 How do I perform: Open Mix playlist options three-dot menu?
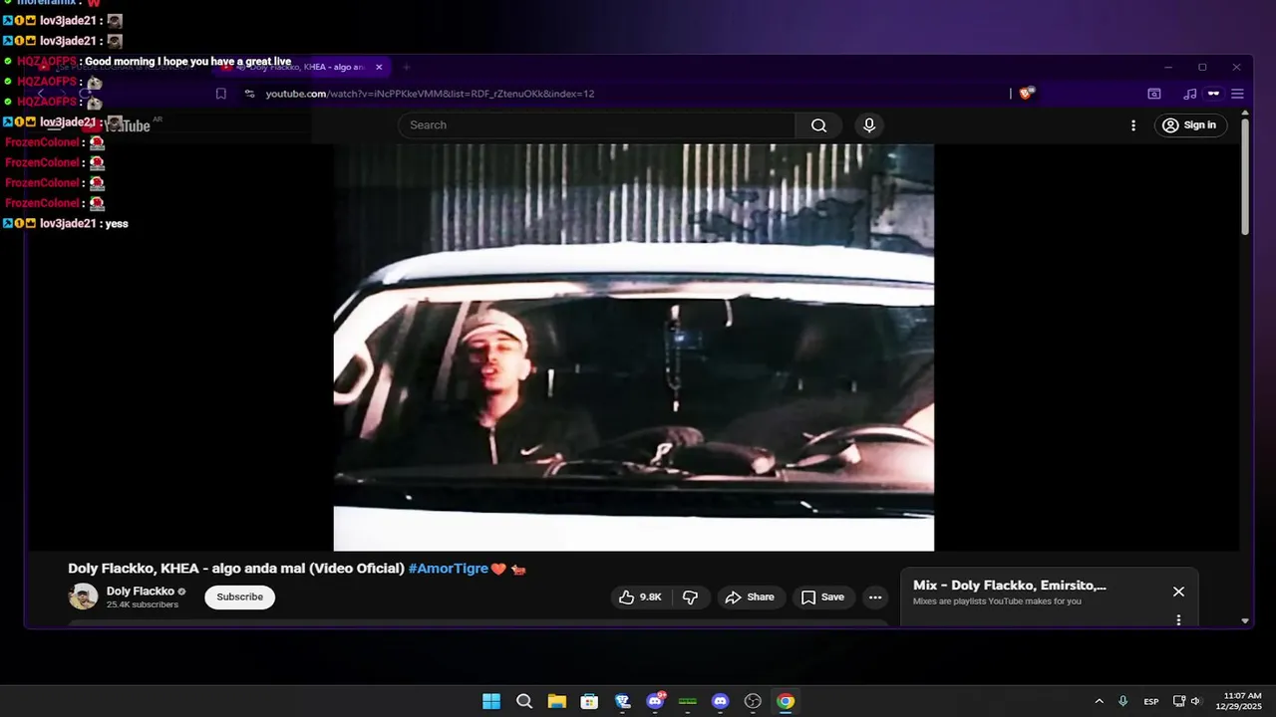coord(1178,619)
